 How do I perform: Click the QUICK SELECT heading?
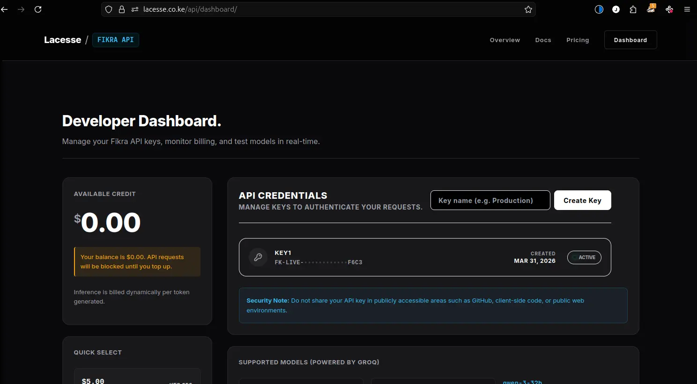[98, 353]
